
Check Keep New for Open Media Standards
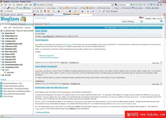[x=161, y=84]
